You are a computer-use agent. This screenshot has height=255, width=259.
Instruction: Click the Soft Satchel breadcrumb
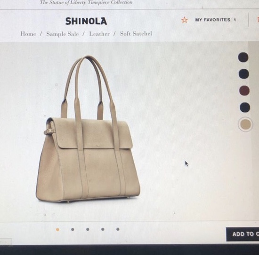pyautogui.click(x=136, y=34)
